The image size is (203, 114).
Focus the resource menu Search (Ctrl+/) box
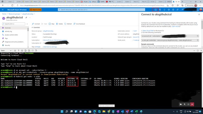tap(14, 24)
